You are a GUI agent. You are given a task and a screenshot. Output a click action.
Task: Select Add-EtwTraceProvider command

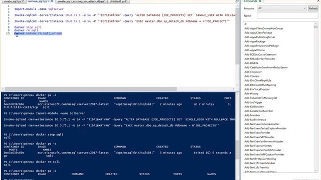(x=257, y=89)
